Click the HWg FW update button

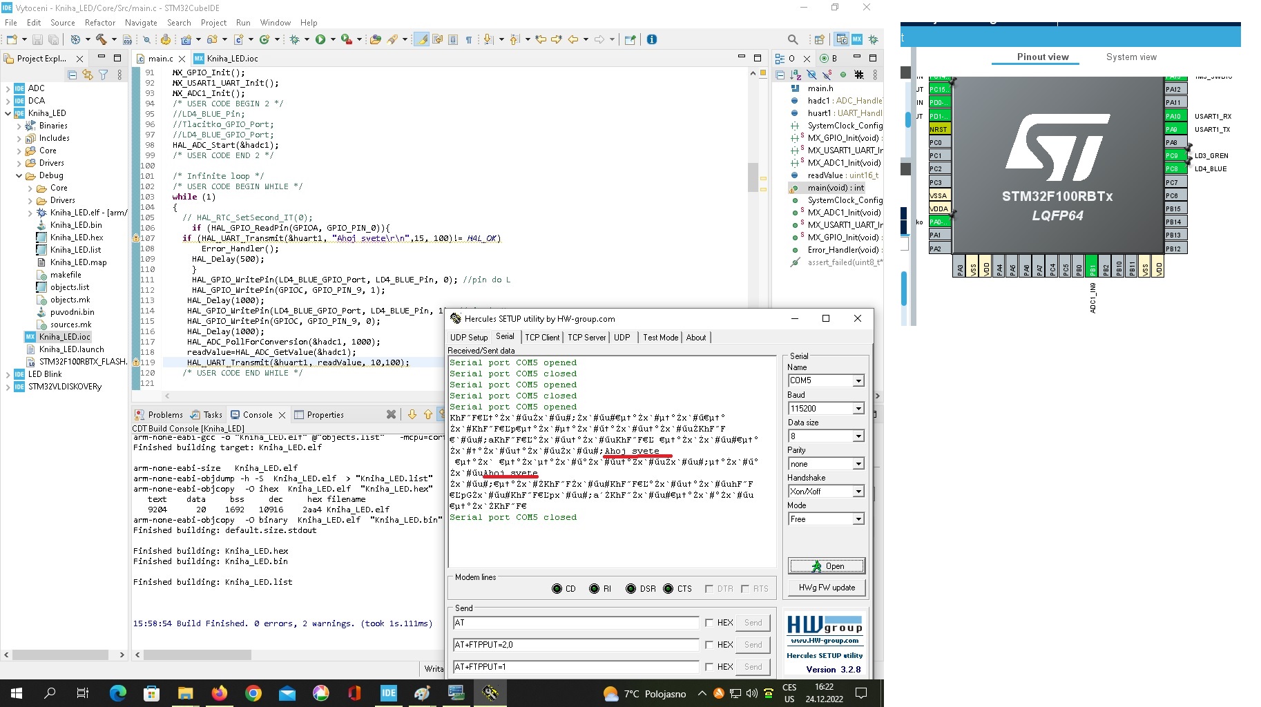[826, 588]
